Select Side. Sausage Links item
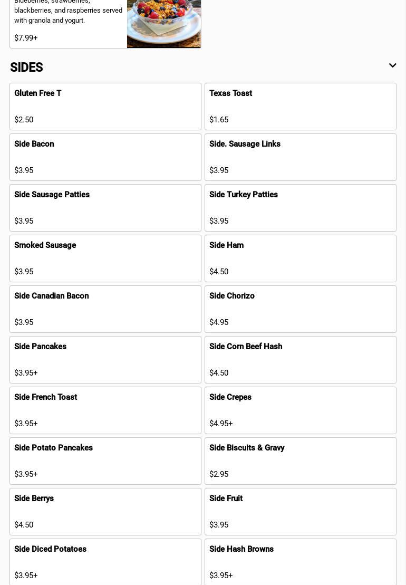The height and width of the screenshot is (585, 406). [x=301, y=157]
